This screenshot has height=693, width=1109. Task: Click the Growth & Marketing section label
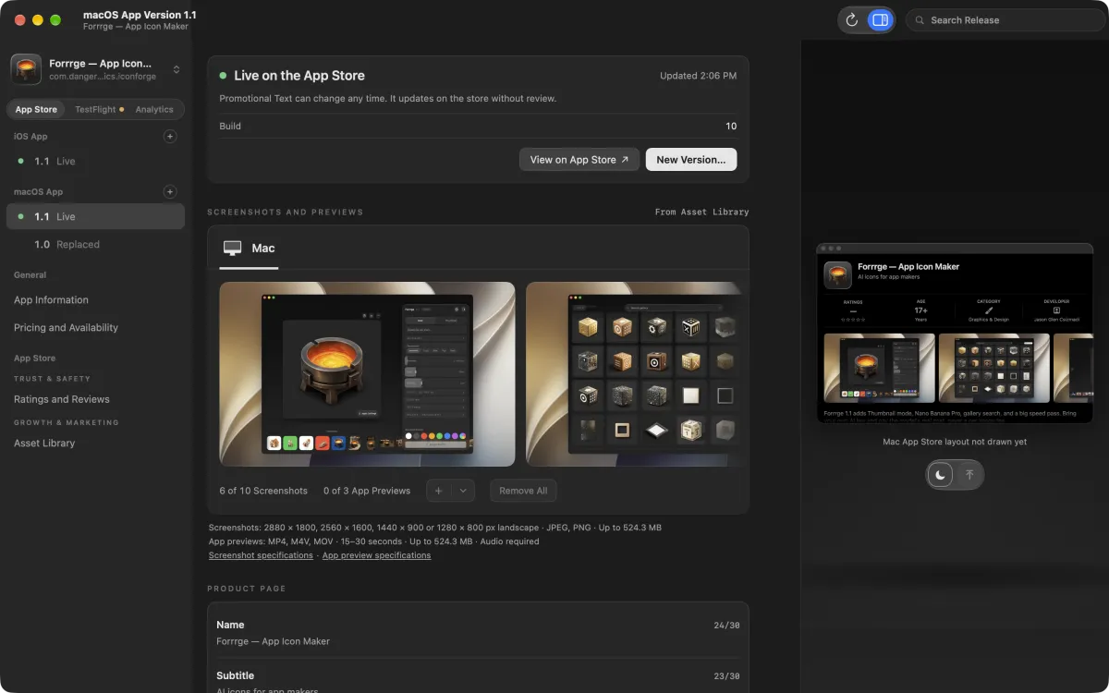coord(67,422)
